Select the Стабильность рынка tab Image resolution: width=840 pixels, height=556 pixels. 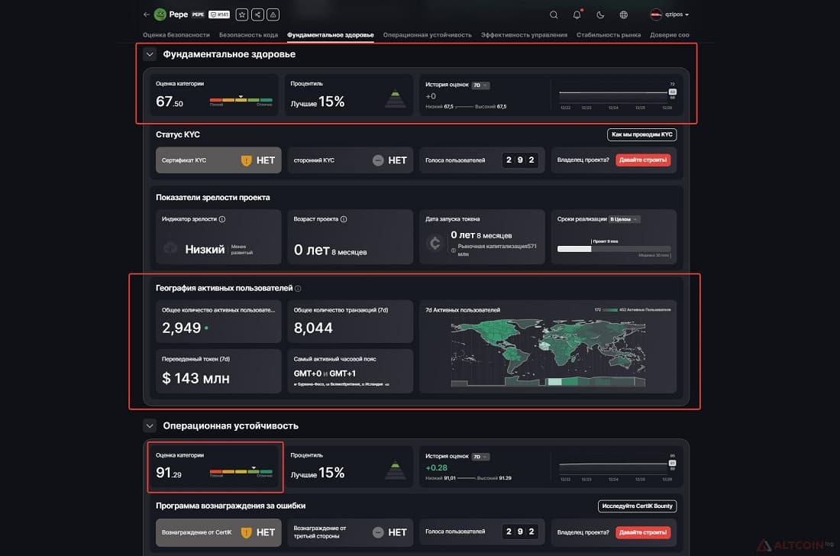[x=609, y=35]
